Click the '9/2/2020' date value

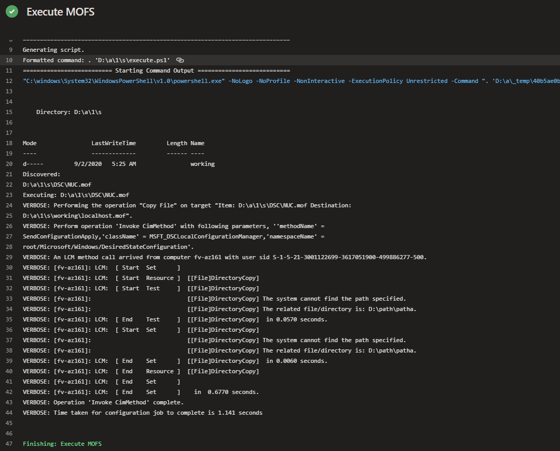(x=88, y=164)
